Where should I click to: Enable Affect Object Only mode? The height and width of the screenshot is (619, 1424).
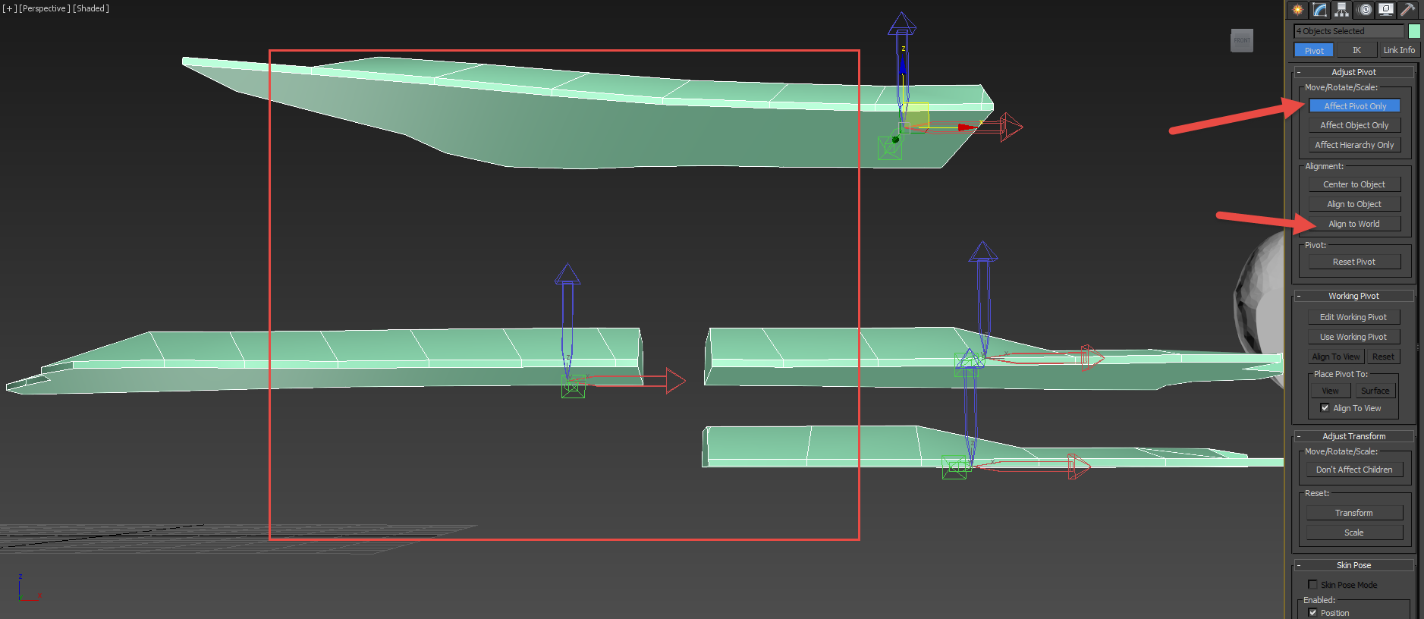coord(1355,125)
